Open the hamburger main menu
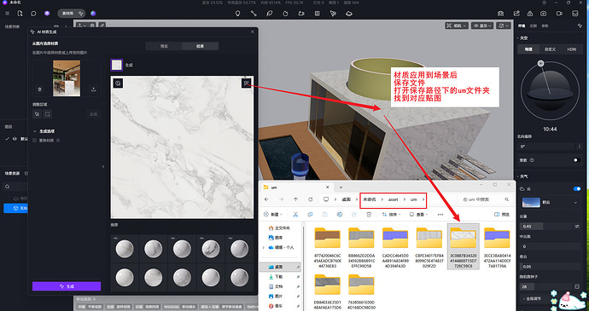The width and height of the screenshot is (589, 311). [x=7, y=13]
